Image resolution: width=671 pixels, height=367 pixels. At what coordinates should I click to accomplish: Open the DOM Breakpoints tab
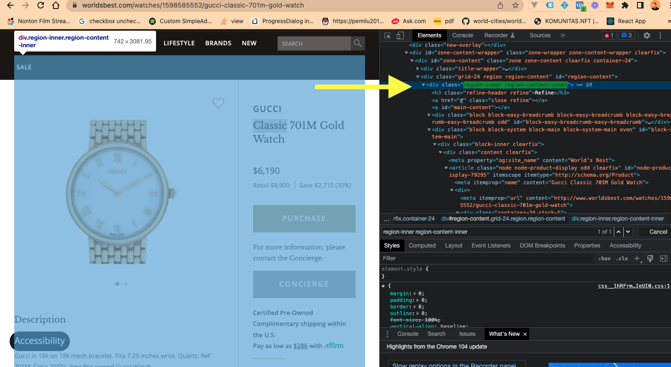point(542,246)
